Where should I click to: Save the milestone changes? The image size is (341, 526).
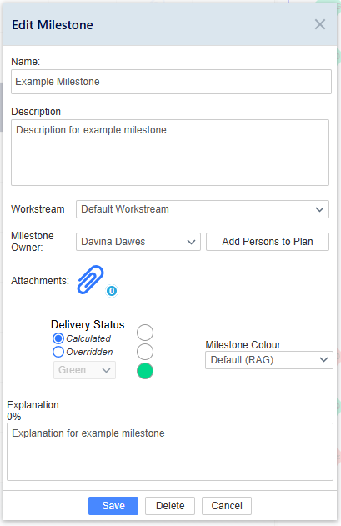[x=113, y=506]
